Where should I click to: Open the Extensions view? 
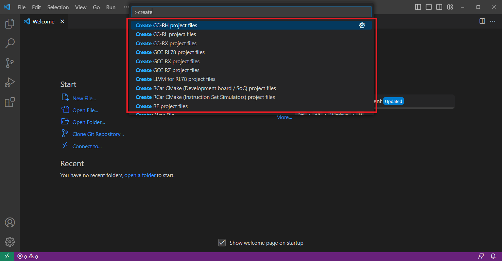(10, 102)
